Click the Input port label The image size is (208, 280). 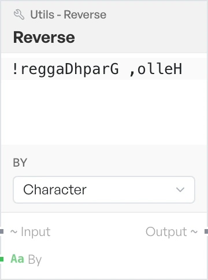point(36,231)
